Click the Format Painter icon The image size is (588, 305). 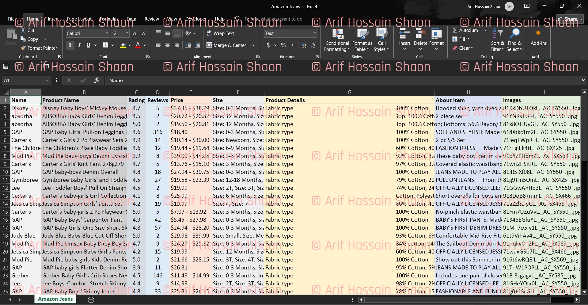23,48
